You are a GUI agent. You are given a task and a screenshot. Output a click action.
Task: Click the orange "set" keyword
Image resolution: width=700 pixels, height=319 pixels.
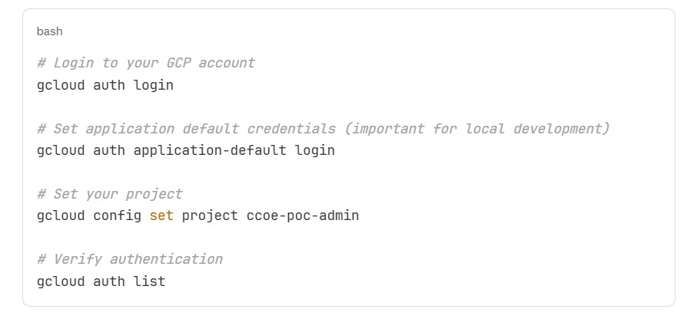pyautogui.click(x=161, y=215)
